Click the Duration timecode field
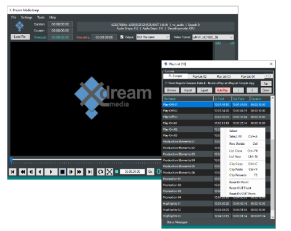Image resolution: width=291 pixels, height=231 pixels. tap(60, 24)
